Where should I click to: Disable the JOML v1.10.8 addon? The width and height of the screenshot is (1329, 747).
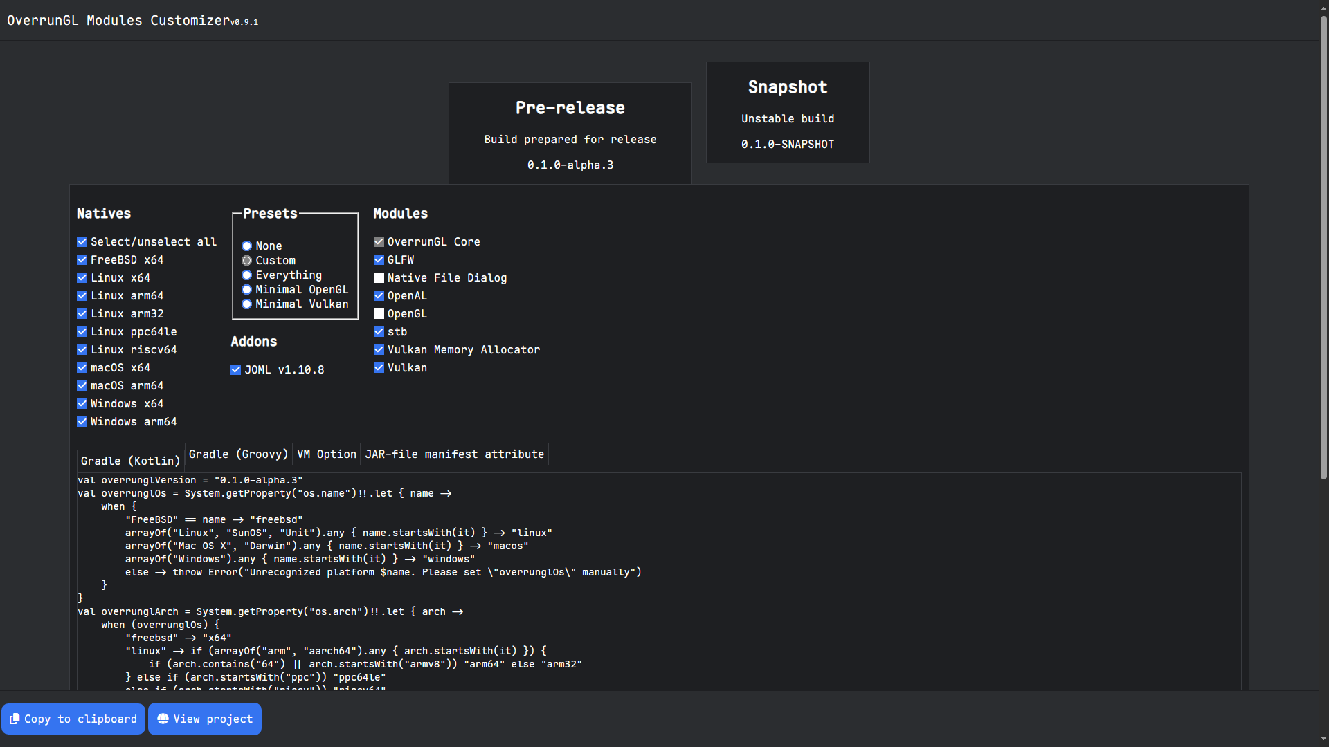tap(236, 370)
